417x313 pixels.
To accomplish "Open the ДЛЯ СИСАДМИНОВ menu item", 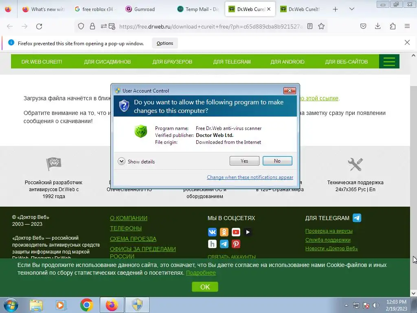I will [108, 62].
